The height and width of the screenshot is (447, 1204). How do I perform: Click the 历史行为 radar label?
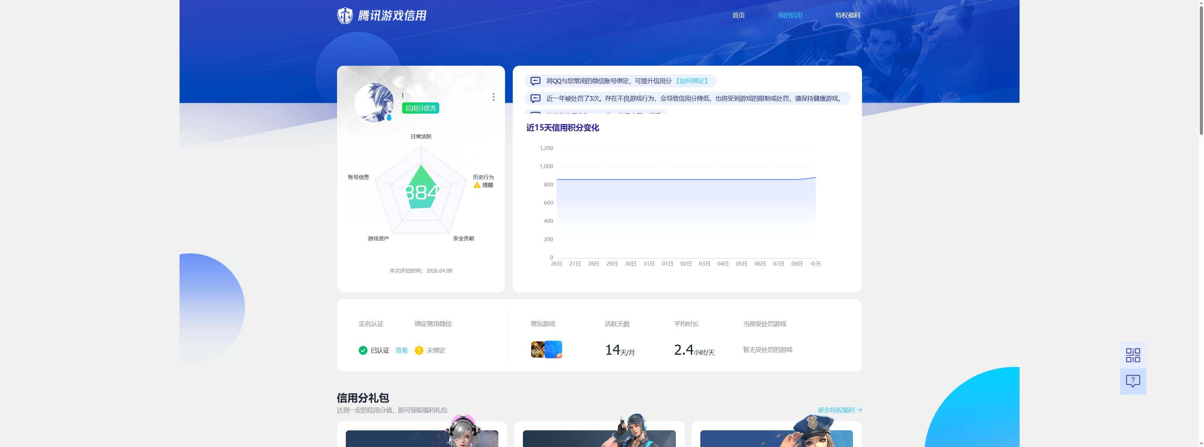coord(483,177)
